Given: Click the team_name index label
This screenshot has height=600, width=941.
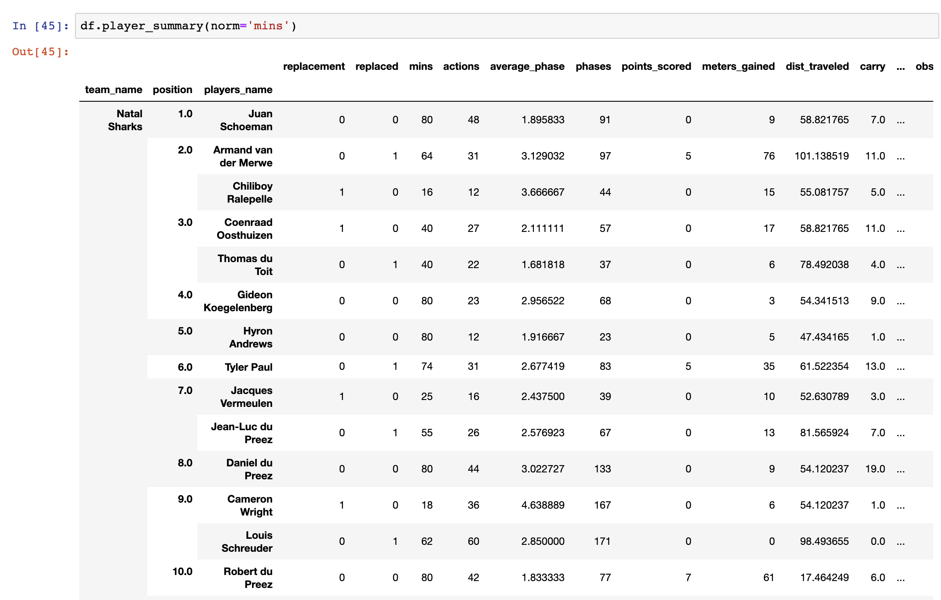Looking at the screenshot, I should (113, 90).
